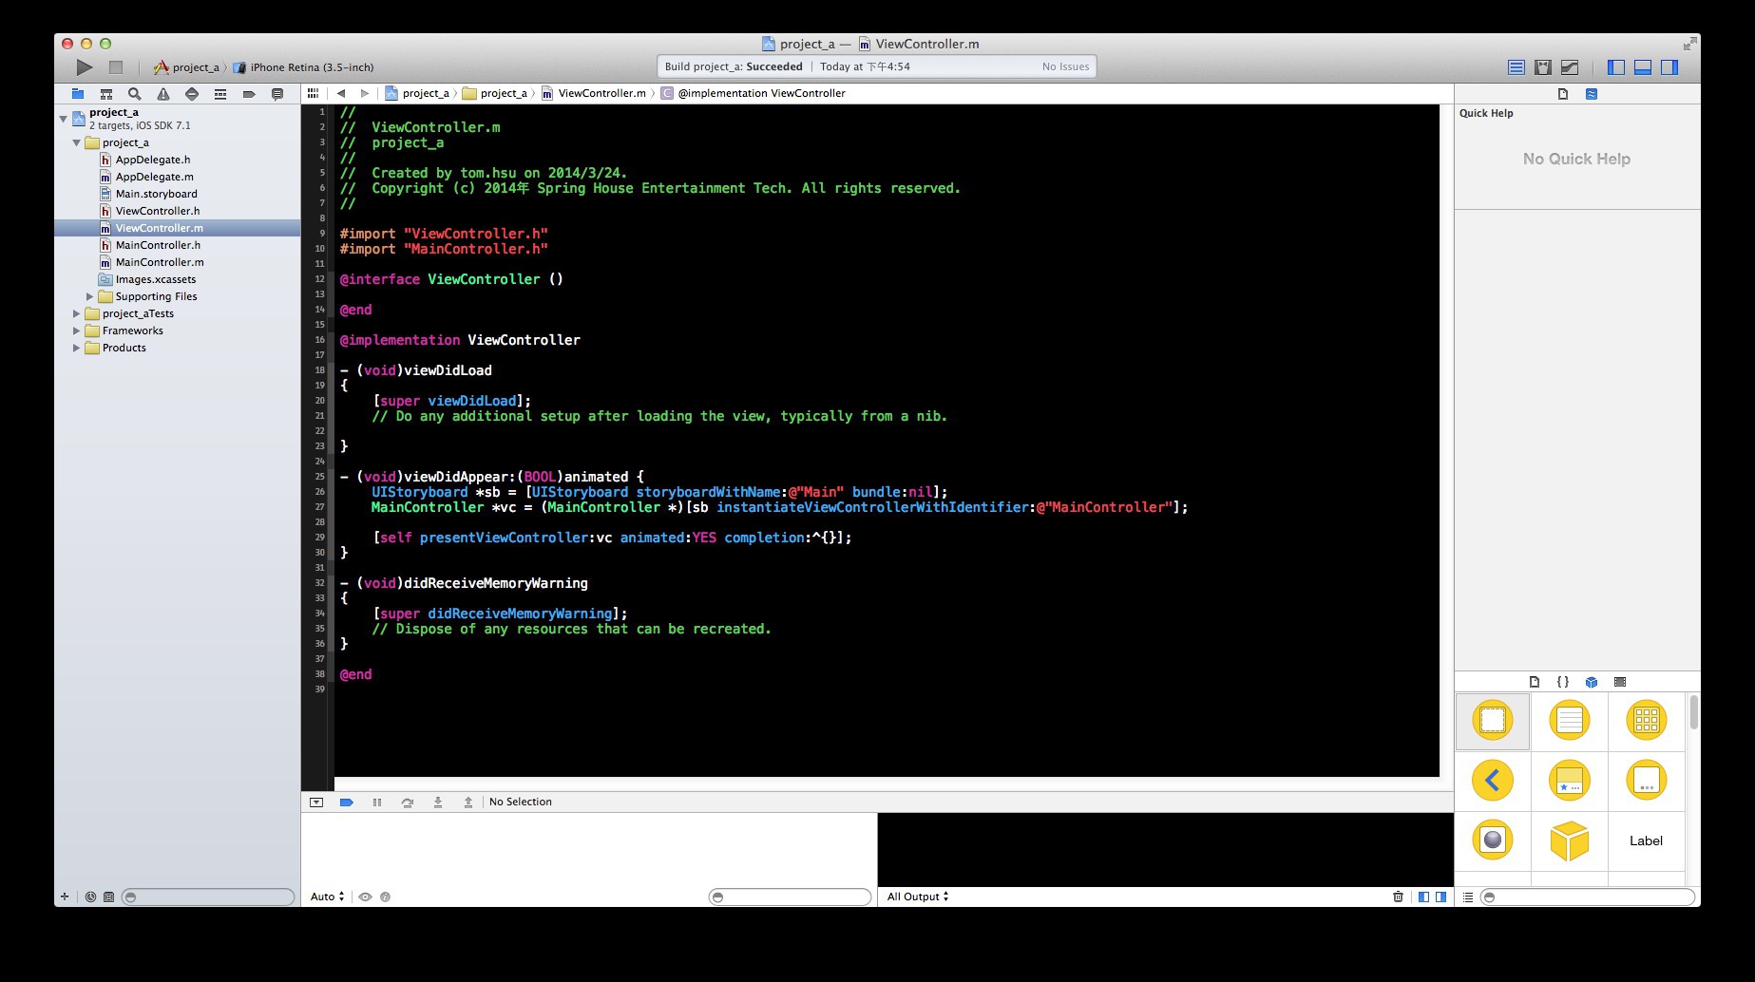Toggle breakpoints activation in debug bar
Screen dimensions: 1755x982
tap(347, 803)
